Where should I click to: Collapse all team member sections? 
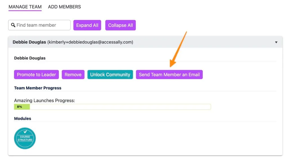click(120, 25)
